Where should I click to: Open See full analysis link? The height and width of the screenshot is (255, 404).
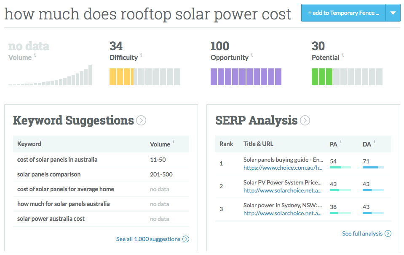pyautogui.click(x=366, y=233)
